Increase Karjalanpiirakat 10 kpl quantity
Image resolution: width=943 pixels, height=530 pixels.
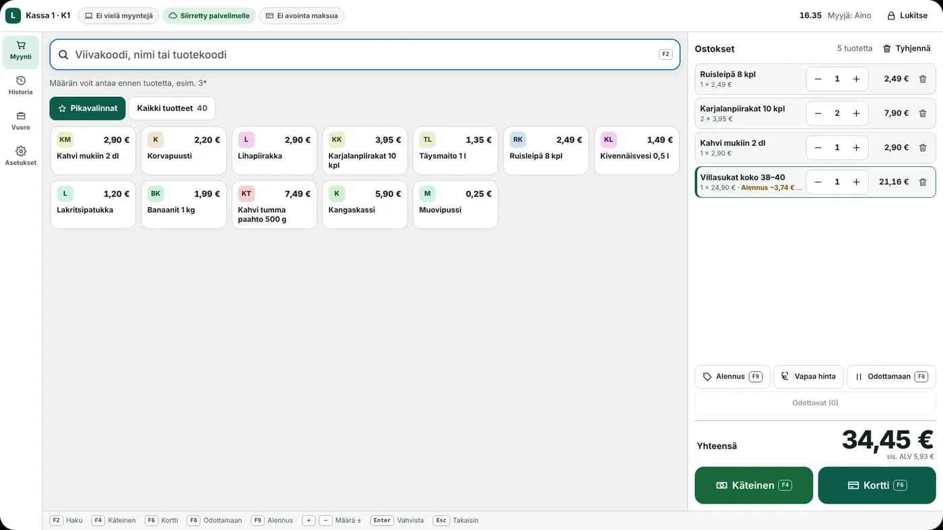856,113
